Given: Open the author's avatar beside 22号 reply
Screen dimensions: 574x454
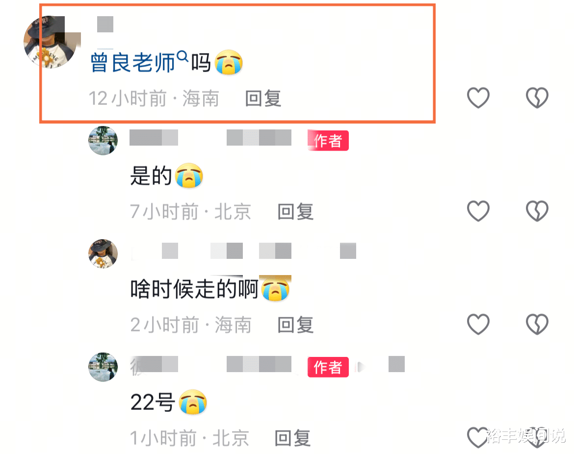Looking at the screenshot, I should [103, 367].
